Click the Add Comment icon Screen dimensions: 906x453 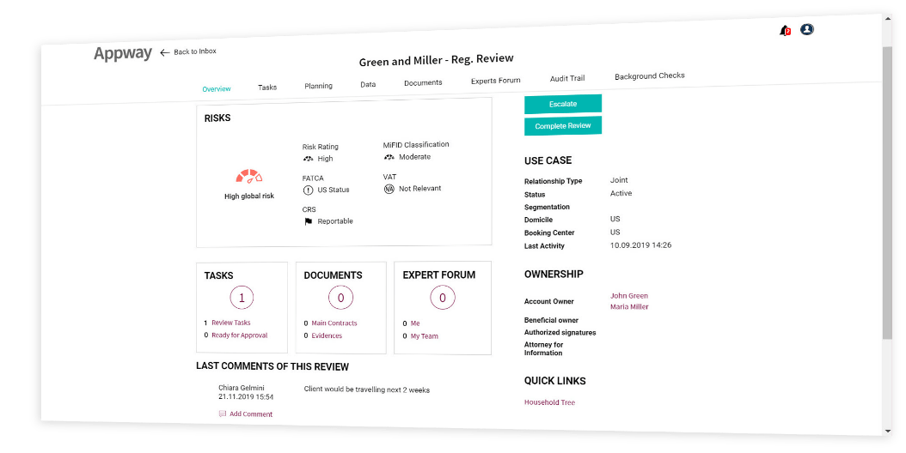pyautogui.click(x=223, y=414)
